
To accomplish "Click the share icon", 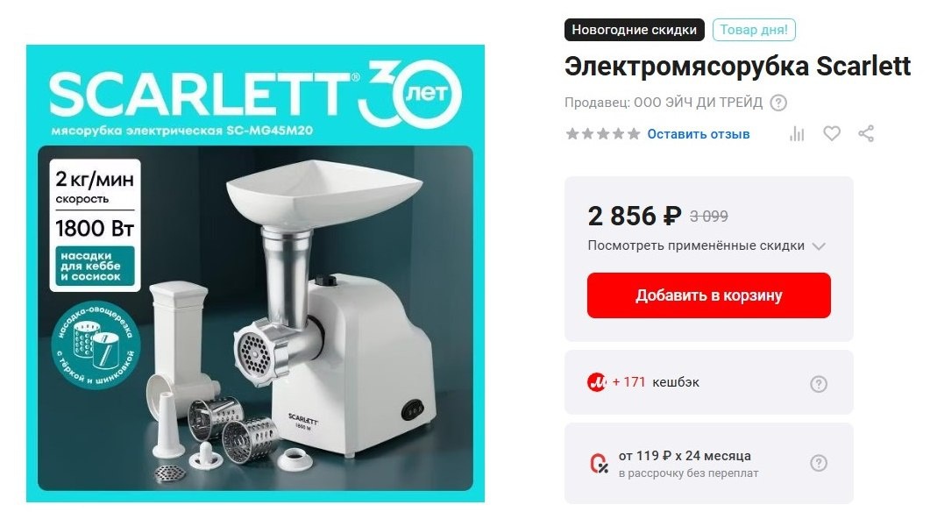I will pos(866,133).
